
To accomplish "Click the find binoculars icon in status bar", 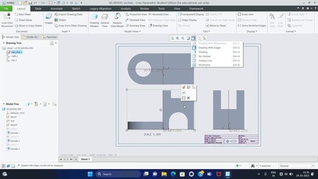I will 253,166.
